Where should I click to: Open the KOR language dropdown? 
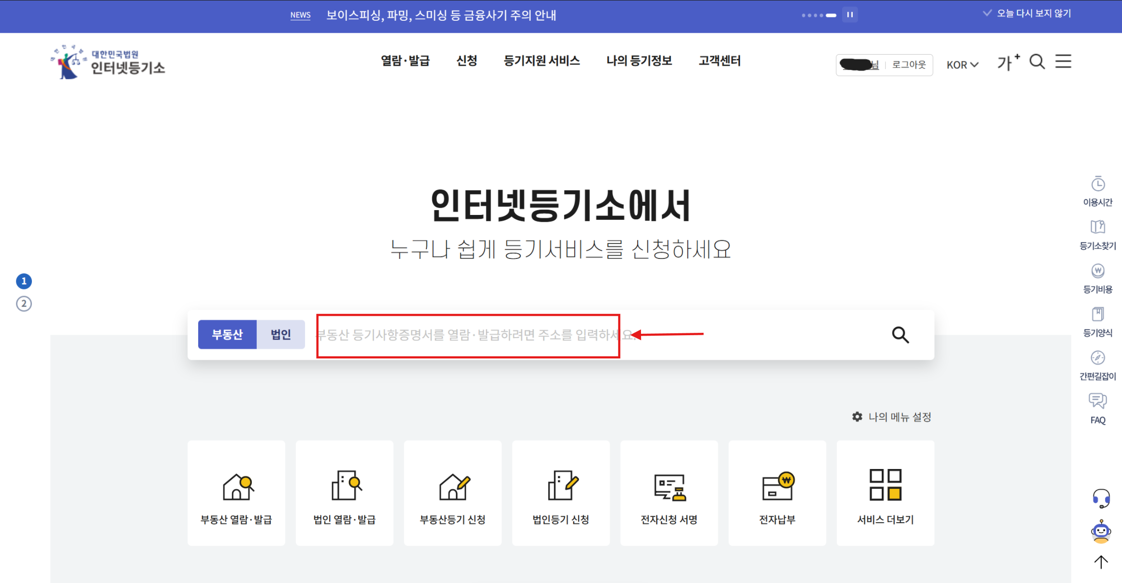click(962, 64)
